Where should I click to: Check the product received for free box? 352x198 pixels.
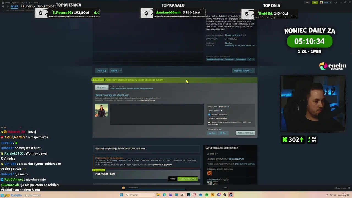pyautogui.click(x=209, y=122)
